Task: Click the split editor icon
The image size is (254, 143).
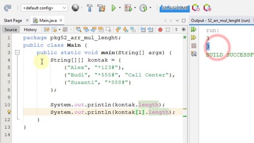Action: coord(183,29)
